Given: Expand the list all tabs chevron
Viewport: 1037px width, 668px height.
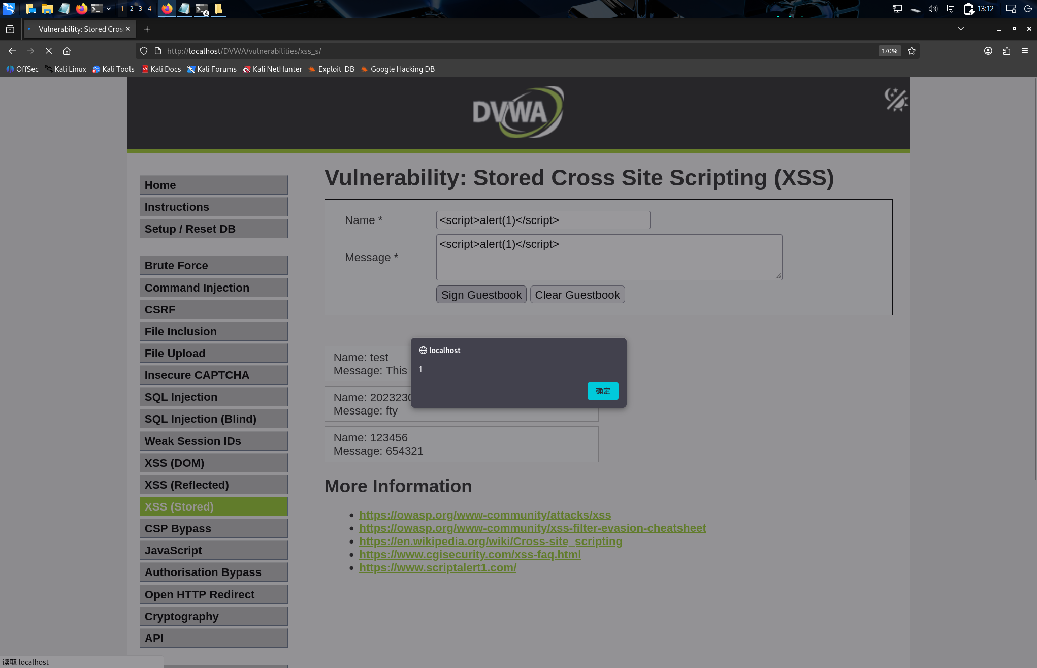Looking at the screenshot, I should click(961, 29).
